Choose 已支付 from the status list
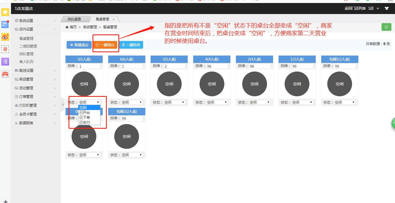 [x=85, y=122]
